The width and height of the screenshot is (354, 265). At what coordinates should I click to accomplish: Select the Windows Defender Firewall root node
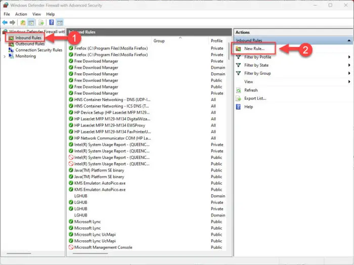(37, 31)
